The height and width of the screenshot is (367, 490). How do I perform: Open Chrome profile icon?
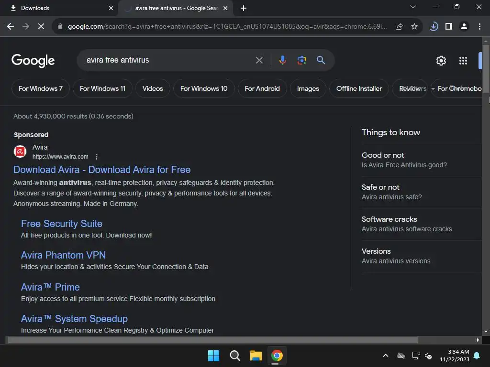[x=464, y=27]
